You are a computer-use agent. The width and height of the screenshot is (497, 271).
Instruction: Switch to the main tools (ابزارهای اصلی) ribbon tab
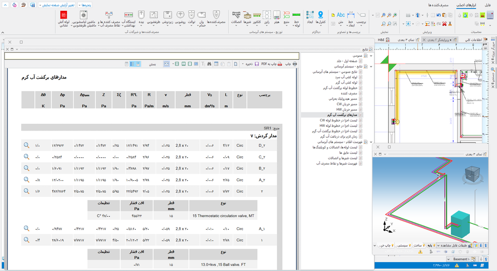coord(466,5)
